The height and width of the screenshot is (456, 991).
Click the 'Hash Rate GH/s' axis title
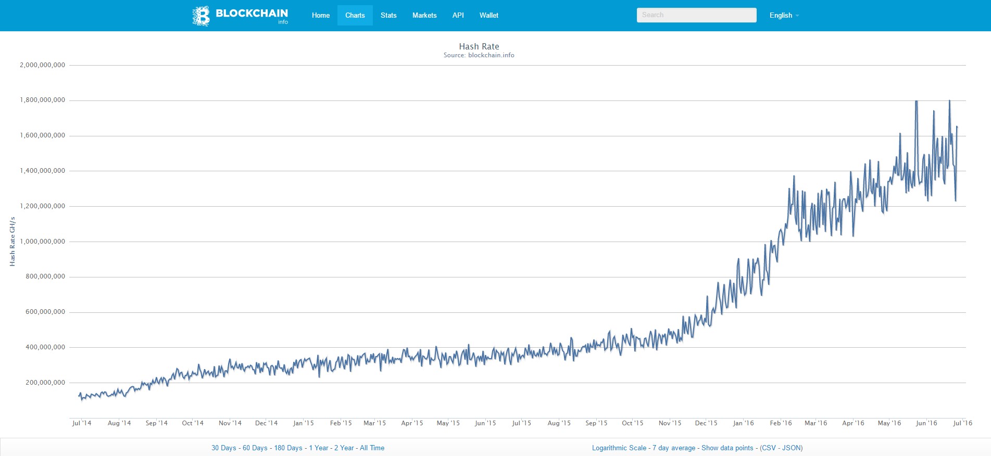12,242
